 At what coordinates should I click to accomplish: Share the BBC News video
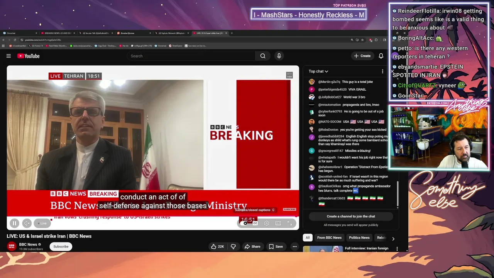coord(252,246)
